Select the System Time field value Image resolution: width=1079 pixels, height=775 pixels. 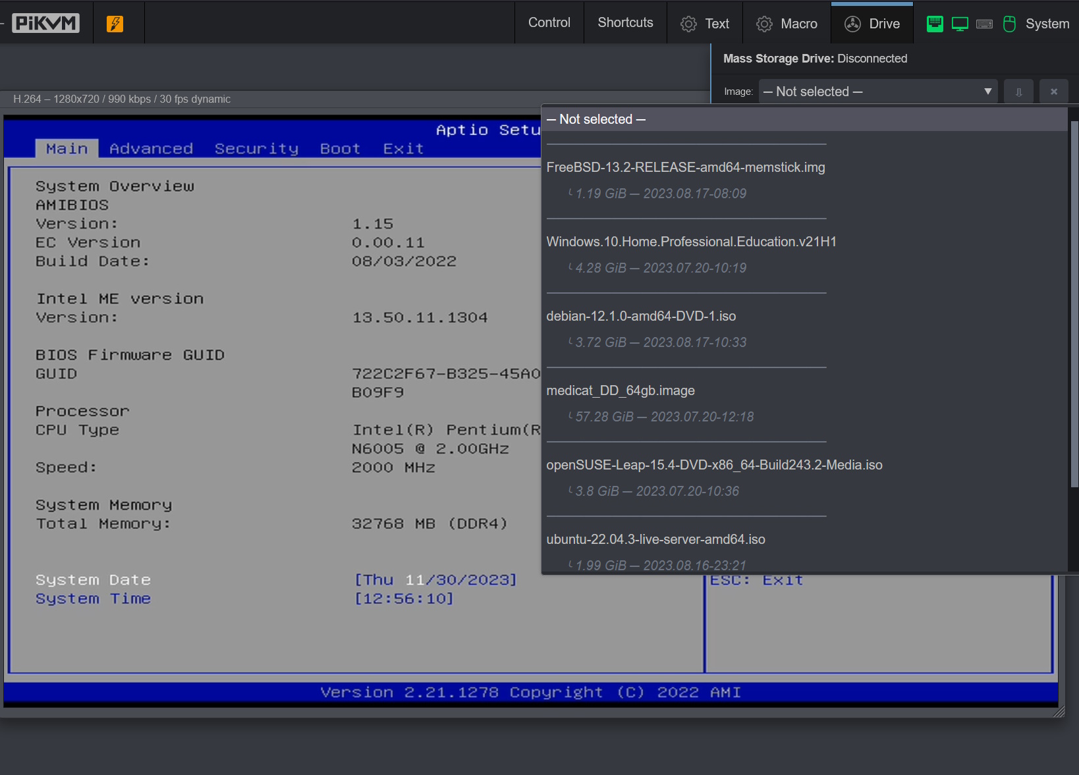tap(404, 599)
